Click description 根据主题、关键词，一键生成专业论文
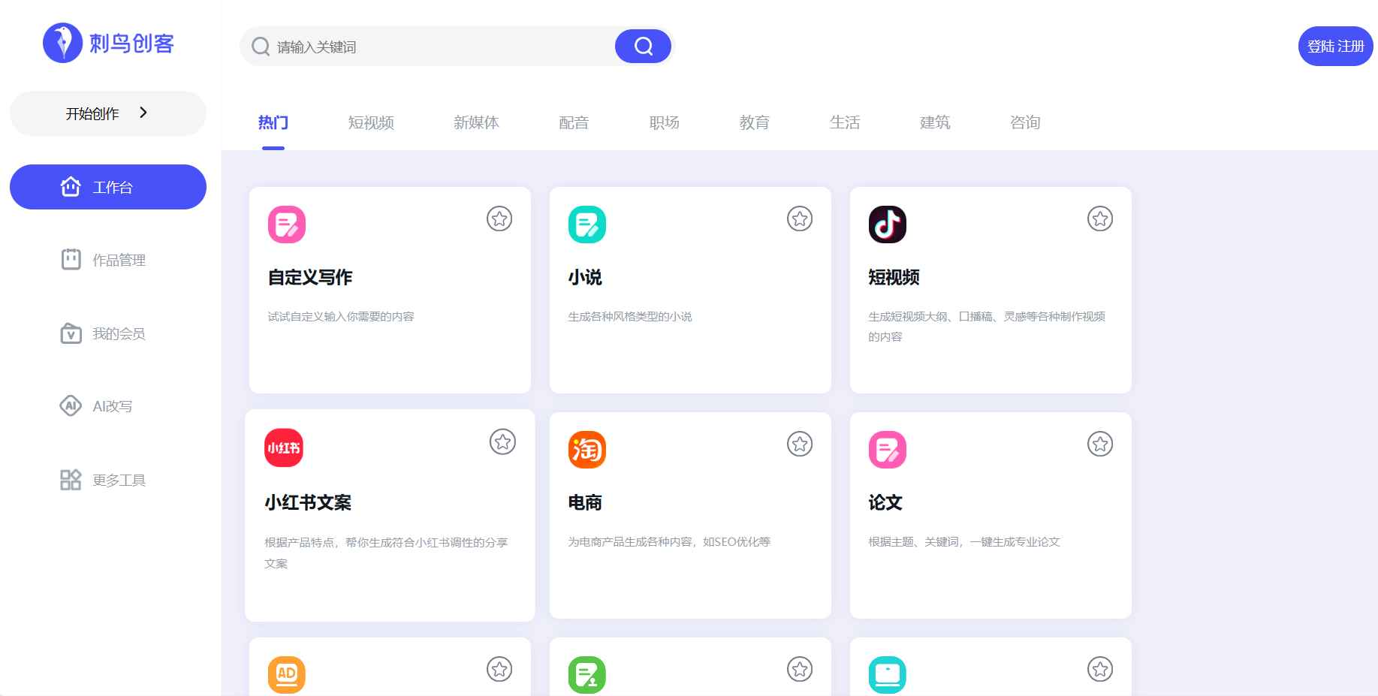The height and width of the screenshot is (696, 1378). pyautogui.click(x=964, y=542)
